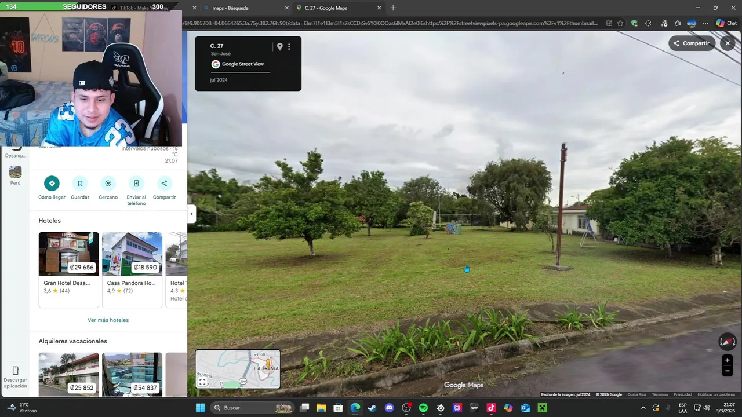Select Enviar al teléfono icon

[x=136, y=184]
